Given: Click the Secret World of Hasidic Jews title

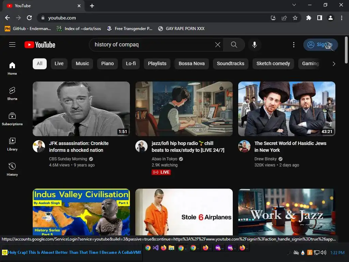Looking at the screenshot, I should point(290,147).
